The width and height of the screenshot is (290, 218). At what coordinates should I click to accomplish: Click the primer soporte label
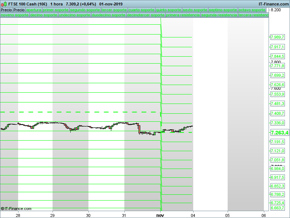tap(56, 10)
